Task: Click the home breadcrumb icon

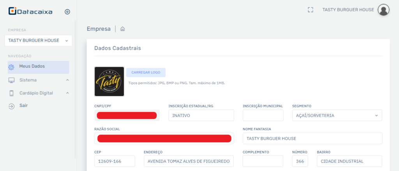Action: tap(122, 29)
